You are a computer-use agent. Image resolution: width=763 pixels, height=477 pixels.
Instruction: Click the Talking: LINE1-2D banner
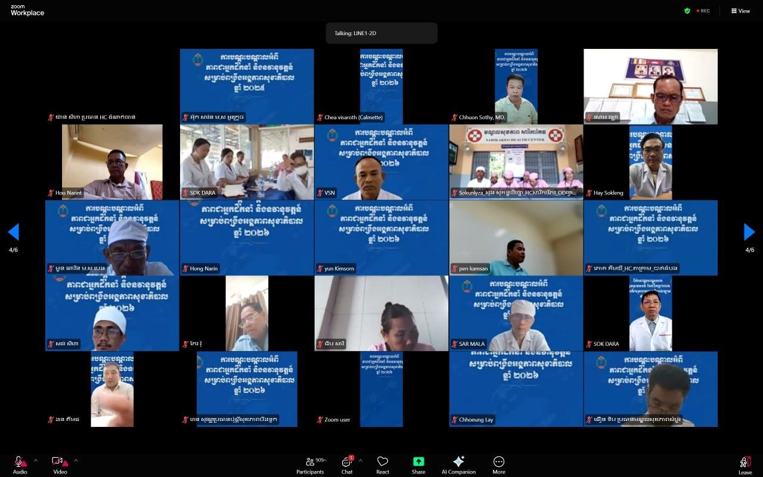click(x=381, y=33)
